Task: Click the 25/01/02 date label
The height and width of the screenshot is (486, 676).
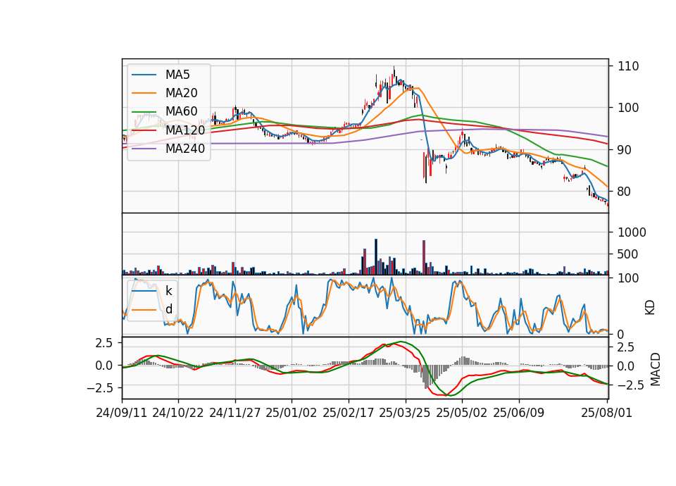Action: click(x=292, y=413)
